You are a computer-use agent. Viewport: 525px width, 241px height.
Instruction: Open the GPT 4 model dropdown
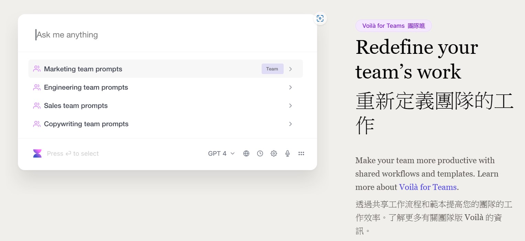[x=221, y=154]
